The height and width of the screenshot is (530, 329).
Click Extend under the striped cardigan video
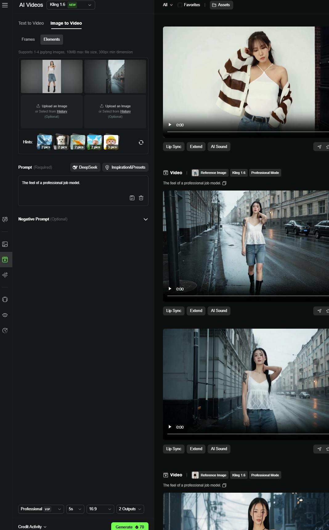[196, 147]
